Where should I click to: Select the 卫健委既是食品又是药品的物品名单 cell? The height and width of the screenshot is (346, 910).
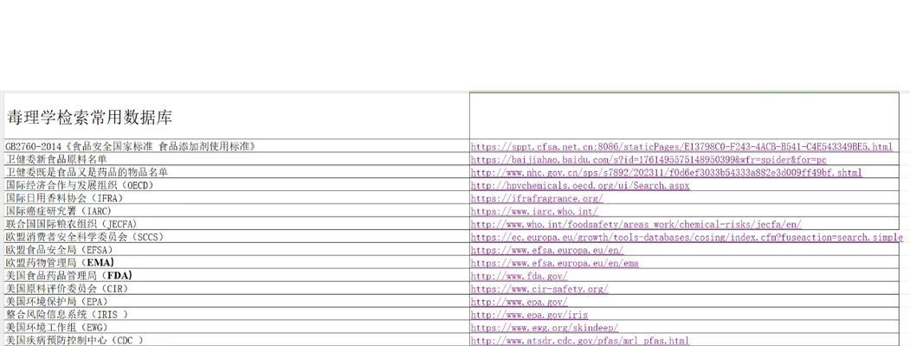236,172
